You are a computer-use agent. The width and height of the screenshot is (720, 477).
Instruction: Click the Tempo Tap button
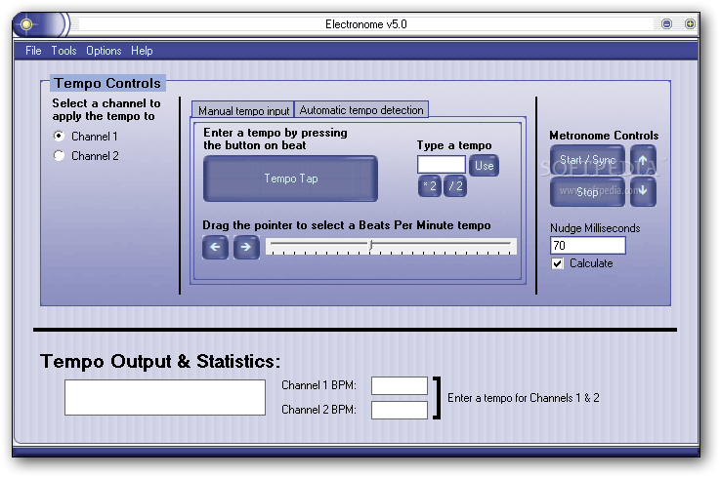291,179
